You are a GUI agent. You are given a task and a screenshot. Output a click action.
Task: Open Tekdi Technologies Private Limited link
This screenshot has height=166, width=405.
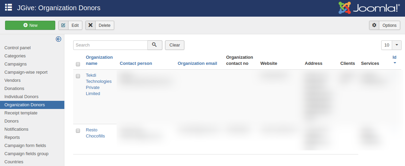click(x=98, y=84)
